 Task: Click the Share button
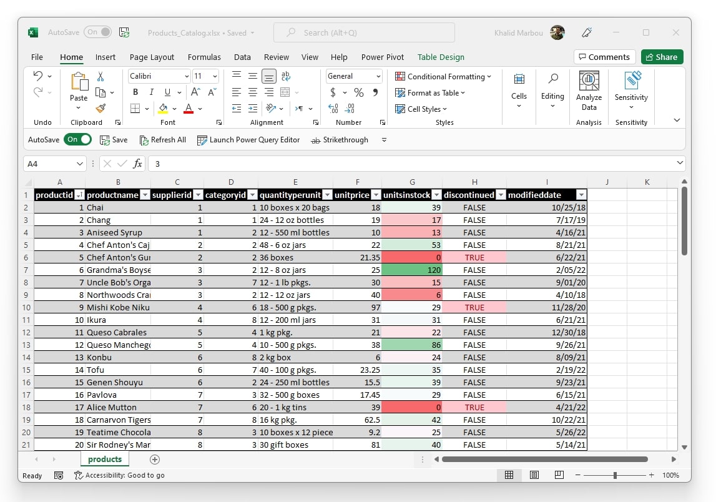(x=662, y=57)
